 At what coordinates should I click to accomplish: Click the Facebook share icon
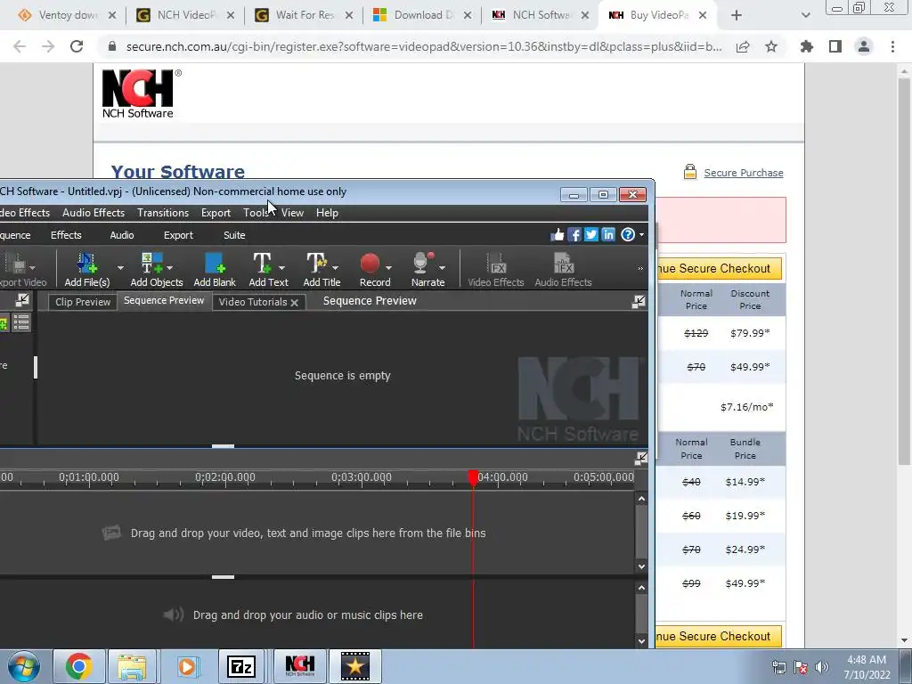click(x=574, y=234)
